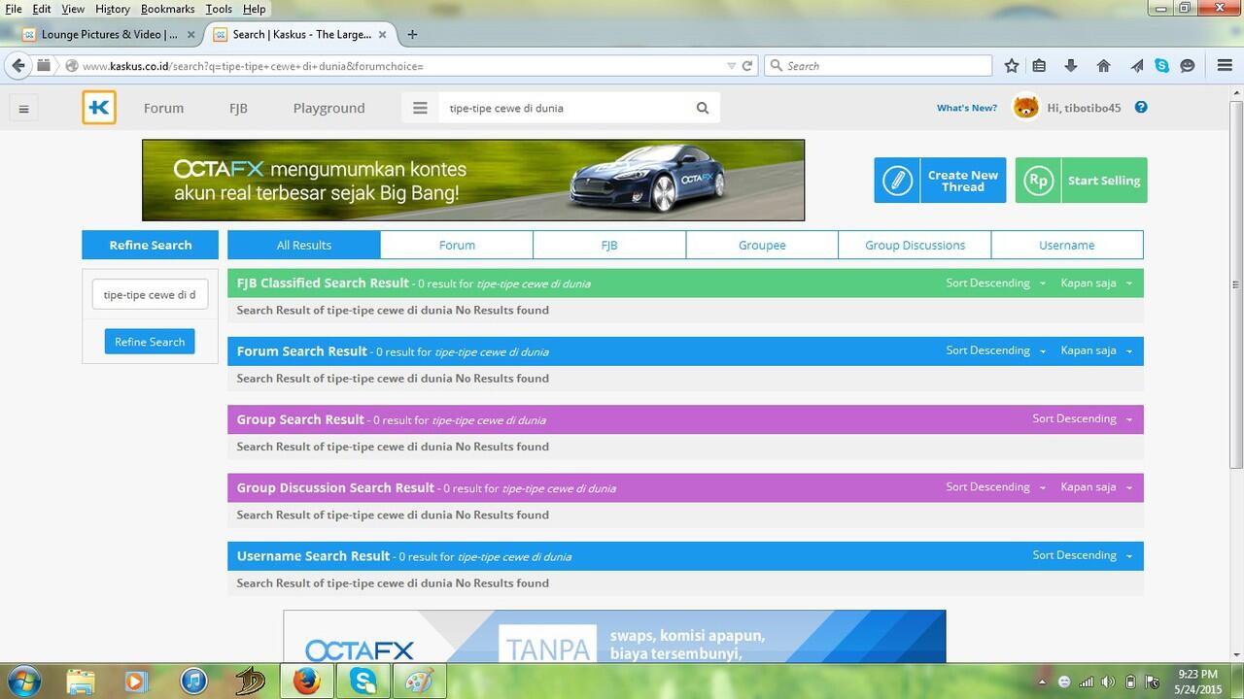Open URL bar history dropdown arrow

731,66
